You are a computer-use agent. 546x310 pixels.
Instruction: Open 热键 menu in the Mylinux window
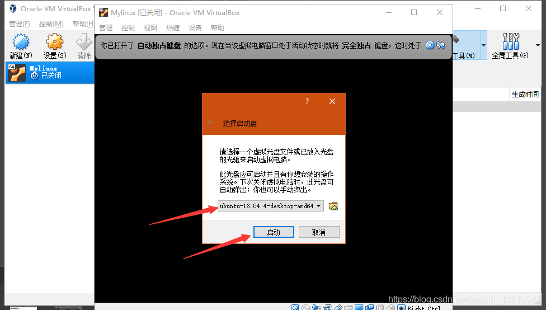click(173, 27)
